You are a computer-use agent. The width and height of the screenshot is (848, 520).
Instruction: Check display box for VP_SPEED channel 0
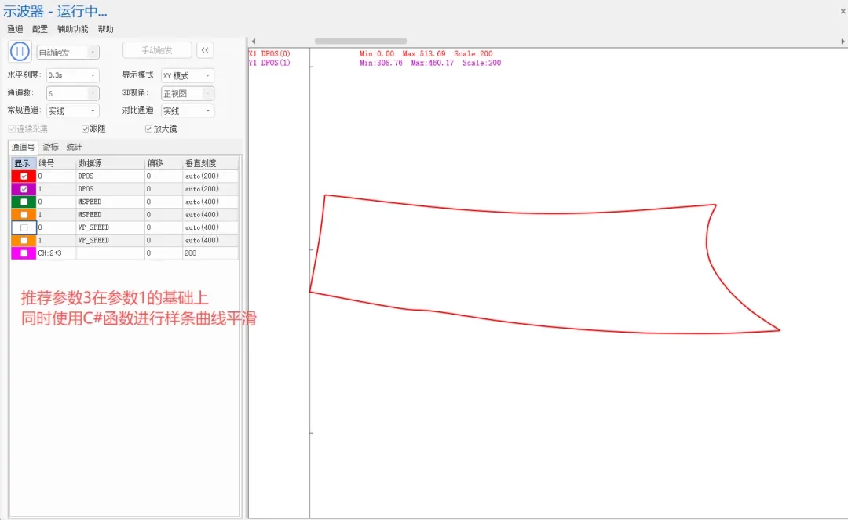(24, 228)
